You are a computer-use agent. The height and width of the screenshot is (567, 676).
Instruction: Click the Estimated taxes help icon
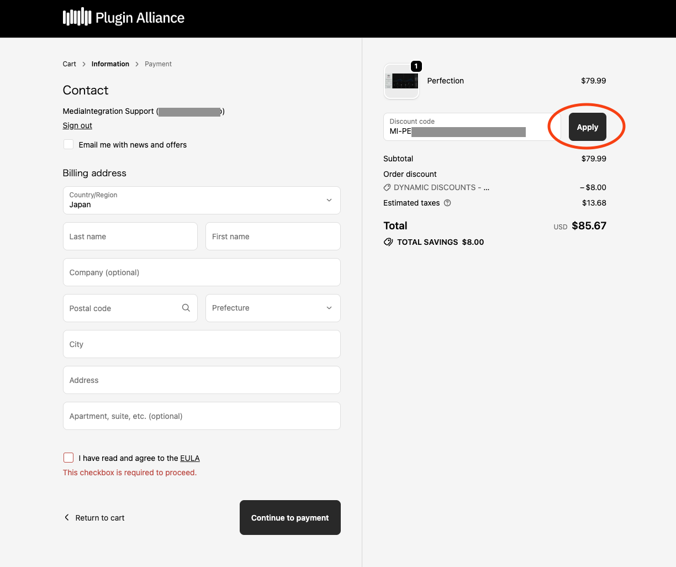[x=447, y=203]
